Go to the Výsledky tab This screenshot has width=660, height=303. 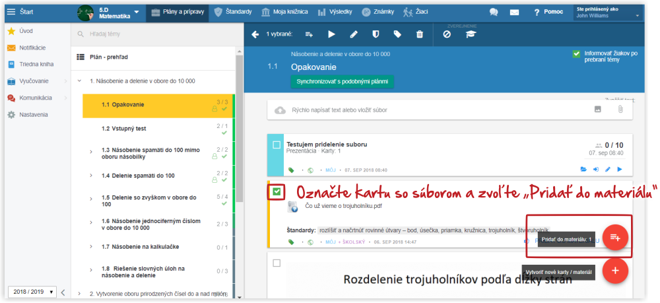pos(335,12)
